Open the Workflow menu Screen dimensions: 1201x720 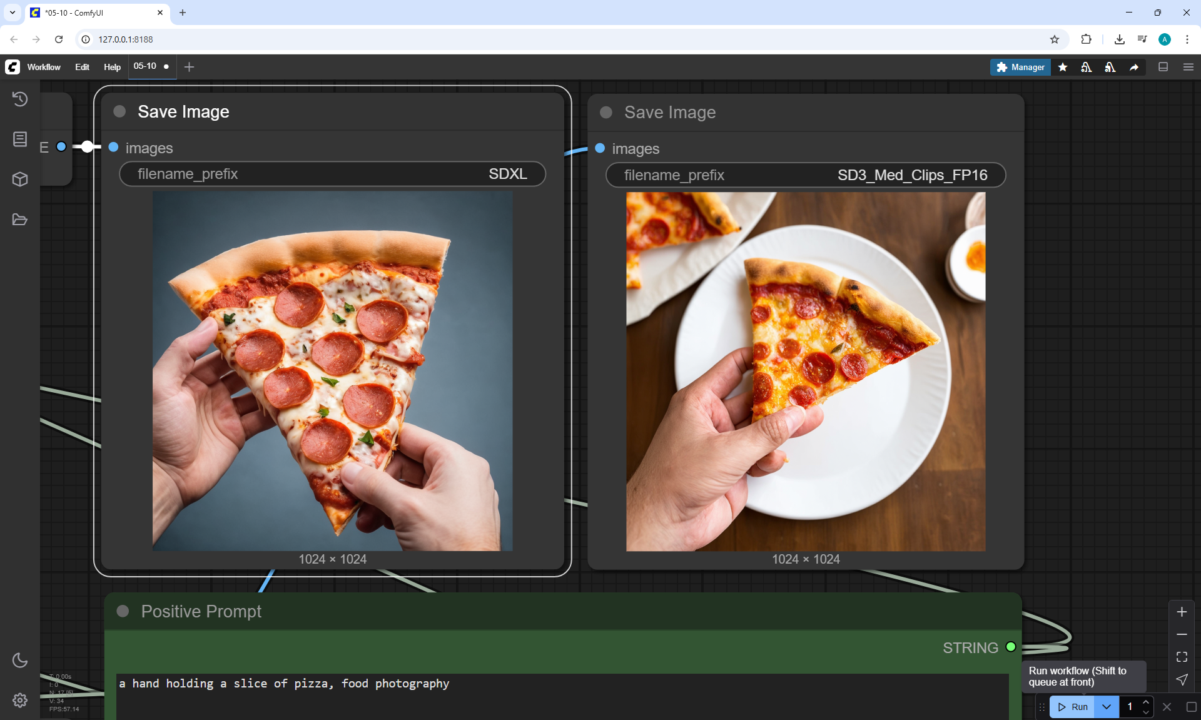[44, 67]
